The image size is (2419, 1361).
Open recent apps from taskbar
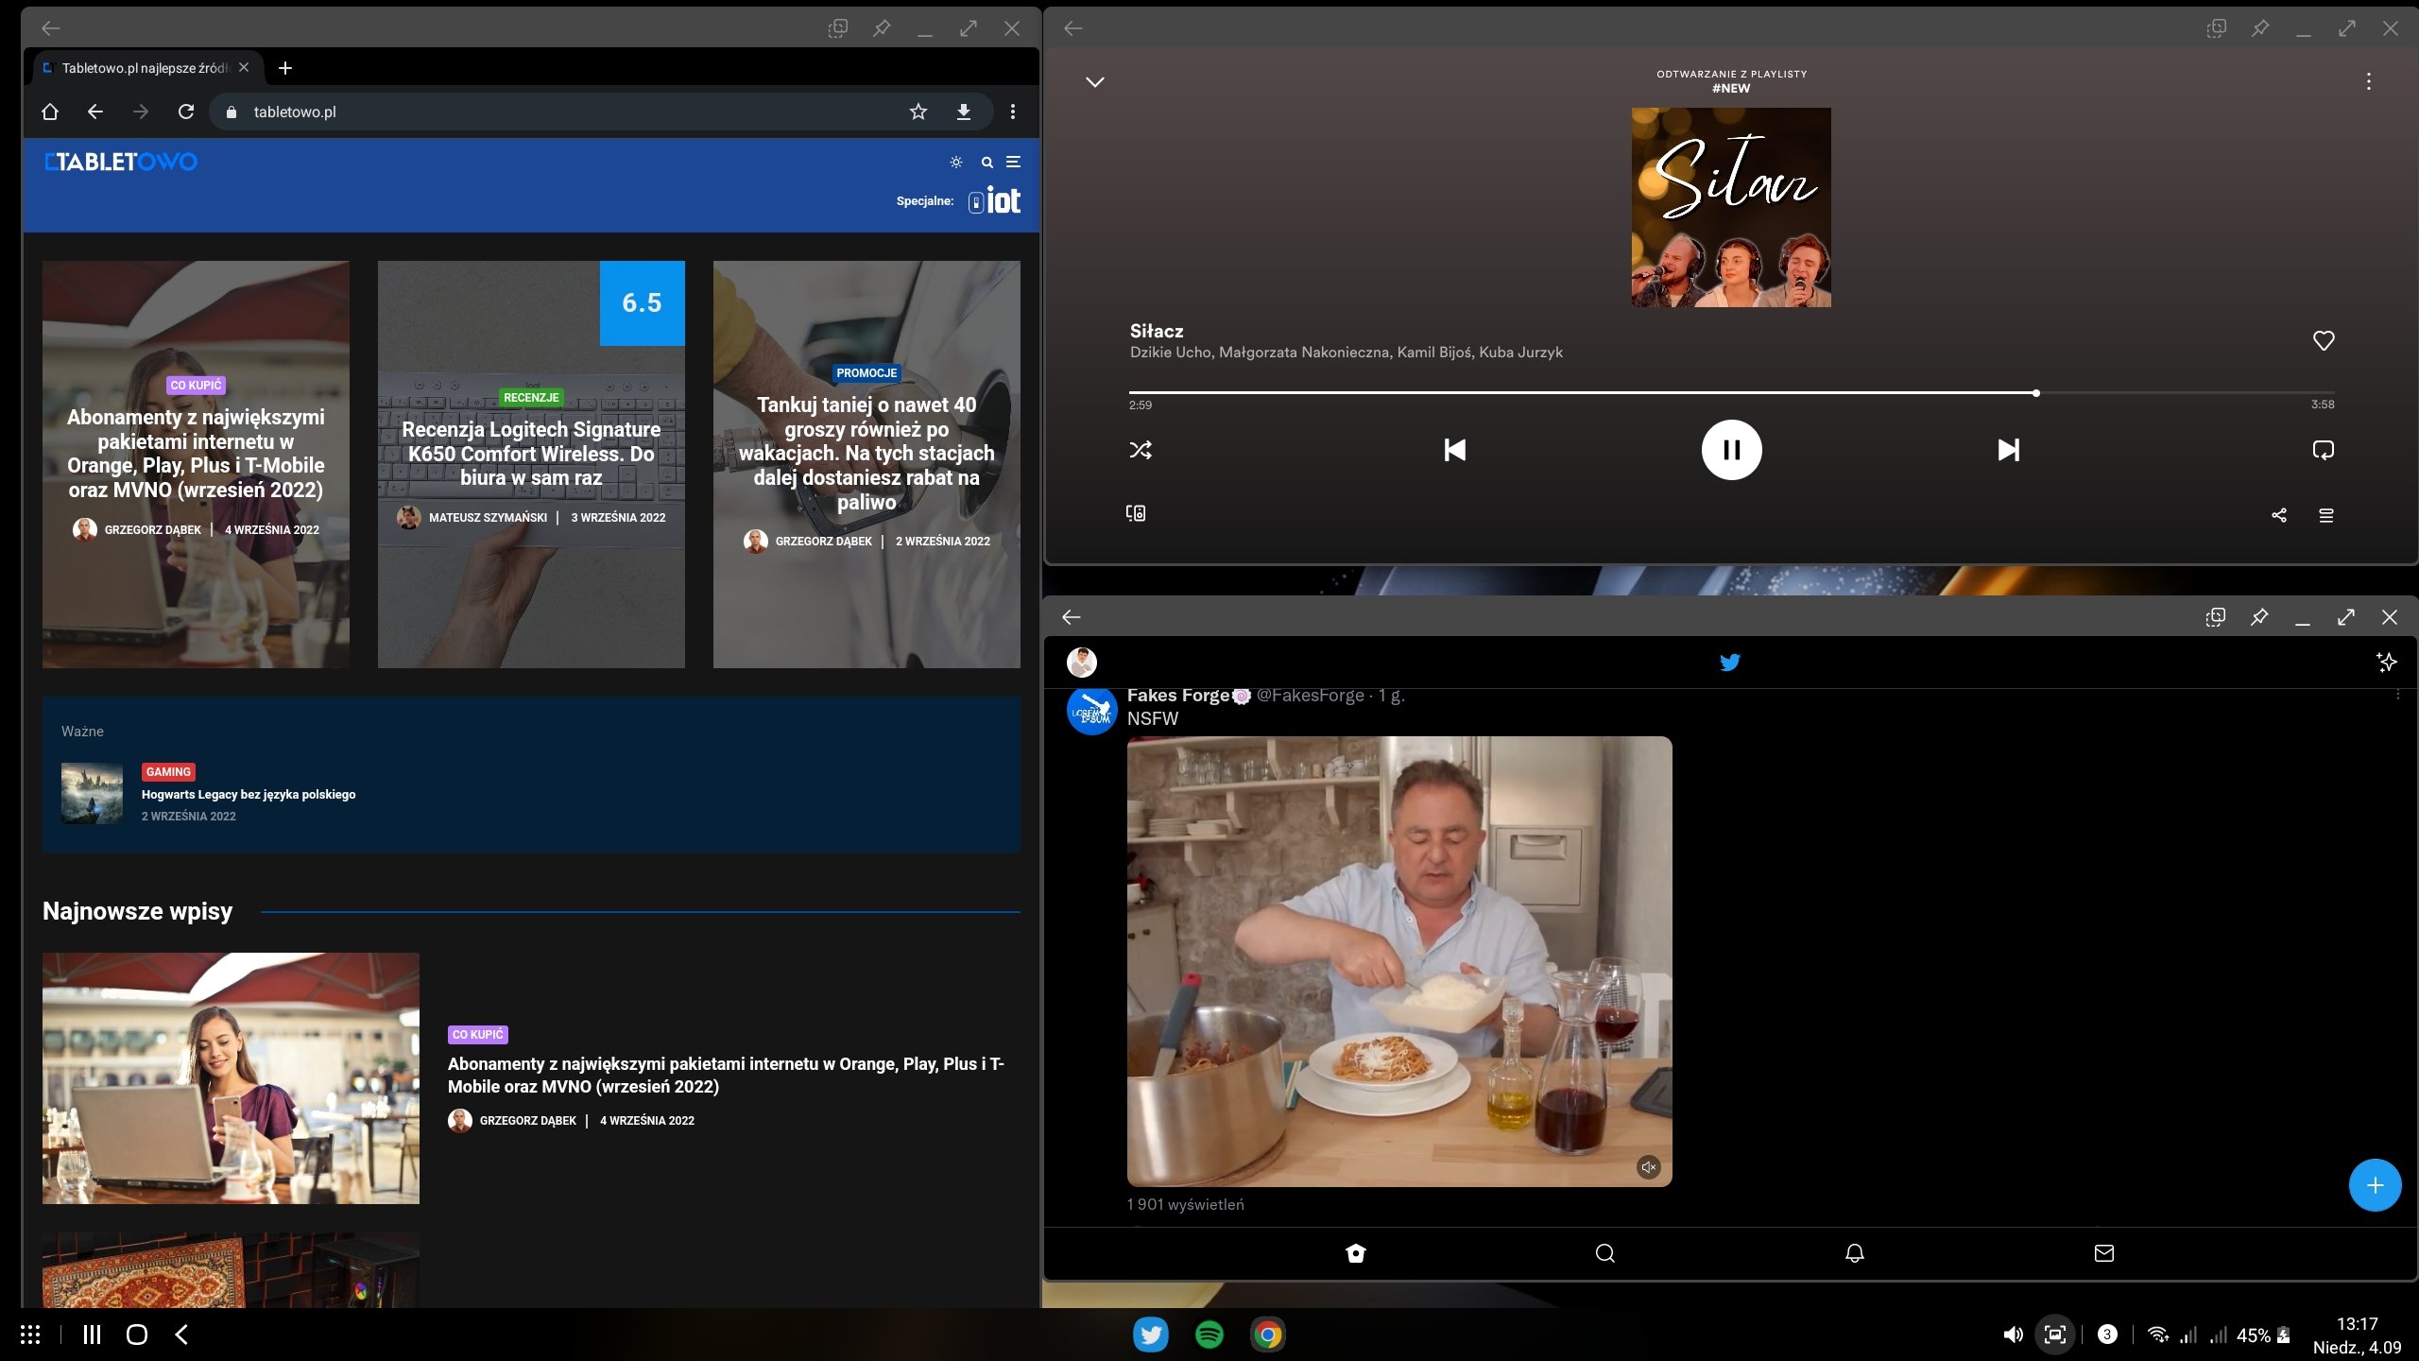tap(92, 1335)
